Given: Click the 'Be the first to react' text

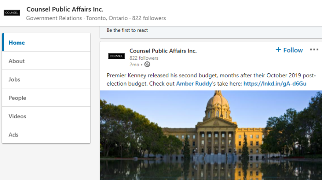Looking at the screenshot, I should pos(127,30).
